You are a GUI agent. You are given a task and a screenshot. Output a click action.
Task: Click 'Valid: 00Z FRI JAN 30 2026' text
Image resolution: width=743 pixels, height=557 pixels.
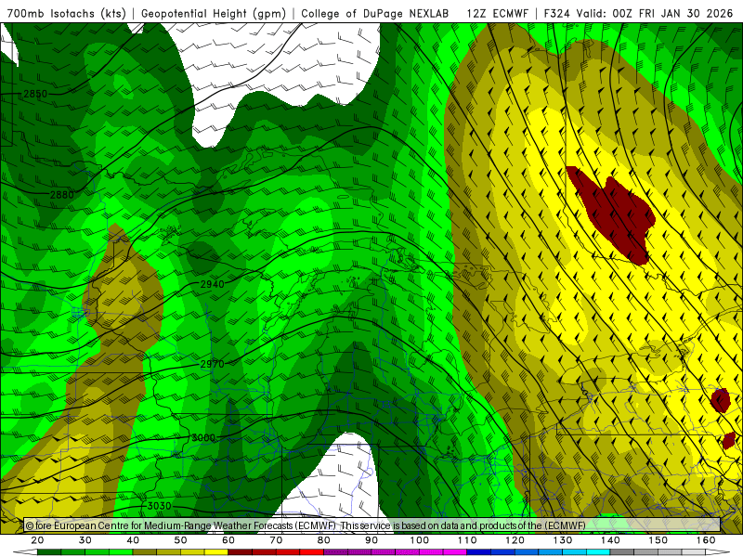(x=655, y=14)
